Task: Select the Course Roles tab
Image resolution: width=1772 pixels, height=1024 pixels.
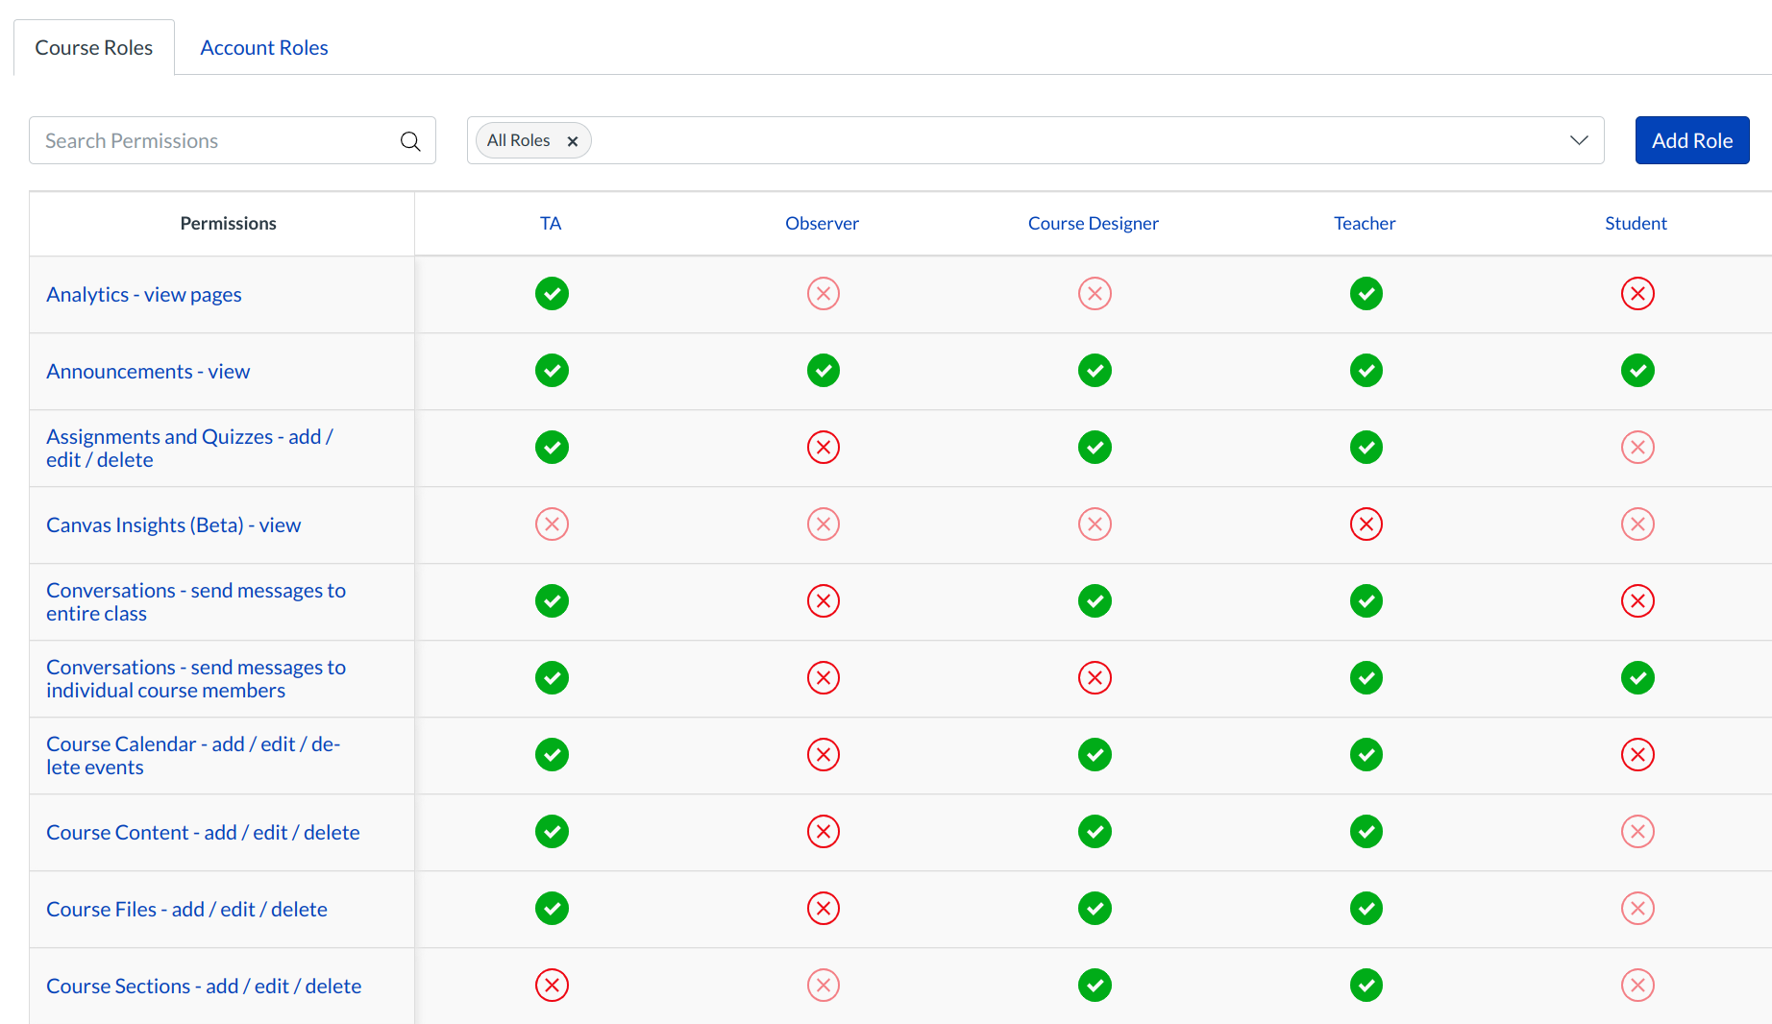Action: (94, 47)
